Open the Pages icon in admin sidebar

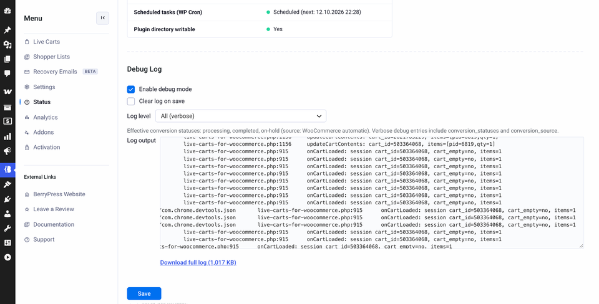(x=7, y=59)
